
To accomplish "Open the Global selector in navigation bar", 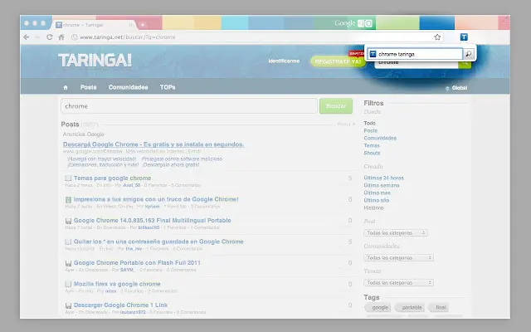I will 456,88.
